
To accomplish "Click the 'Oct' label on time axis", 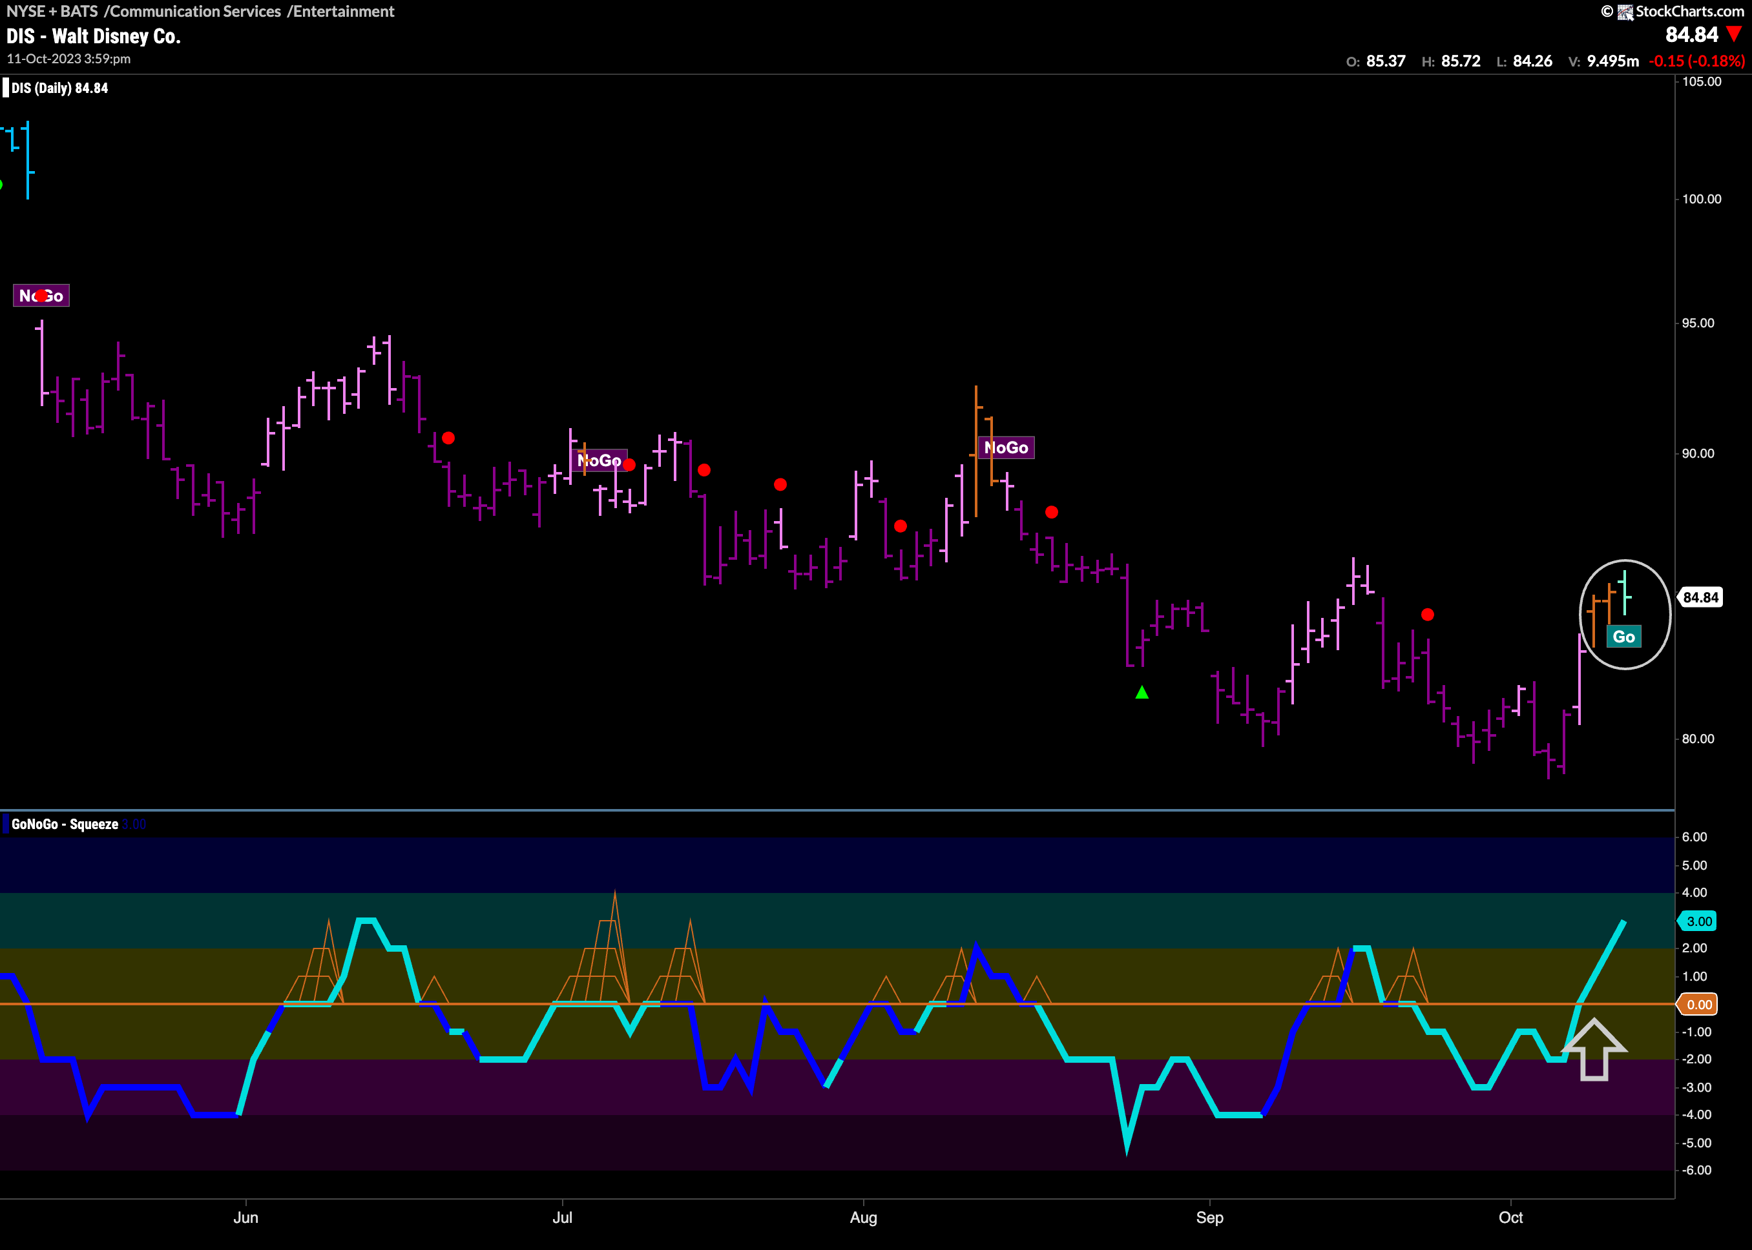I will [1510, 1218].
